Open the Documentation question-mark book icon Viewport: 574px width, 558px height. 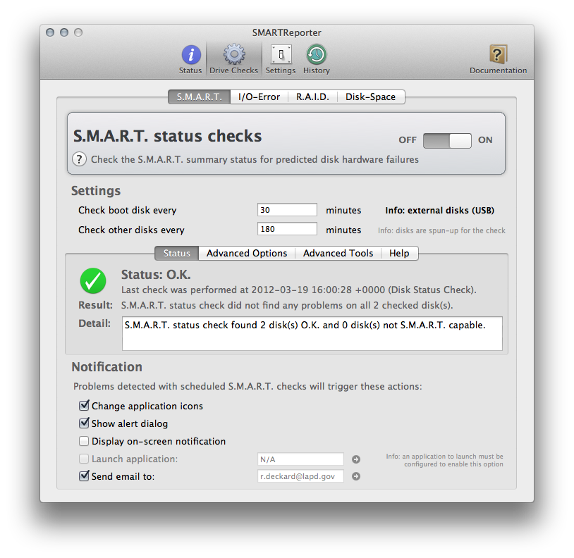click(x=499, y=60)
